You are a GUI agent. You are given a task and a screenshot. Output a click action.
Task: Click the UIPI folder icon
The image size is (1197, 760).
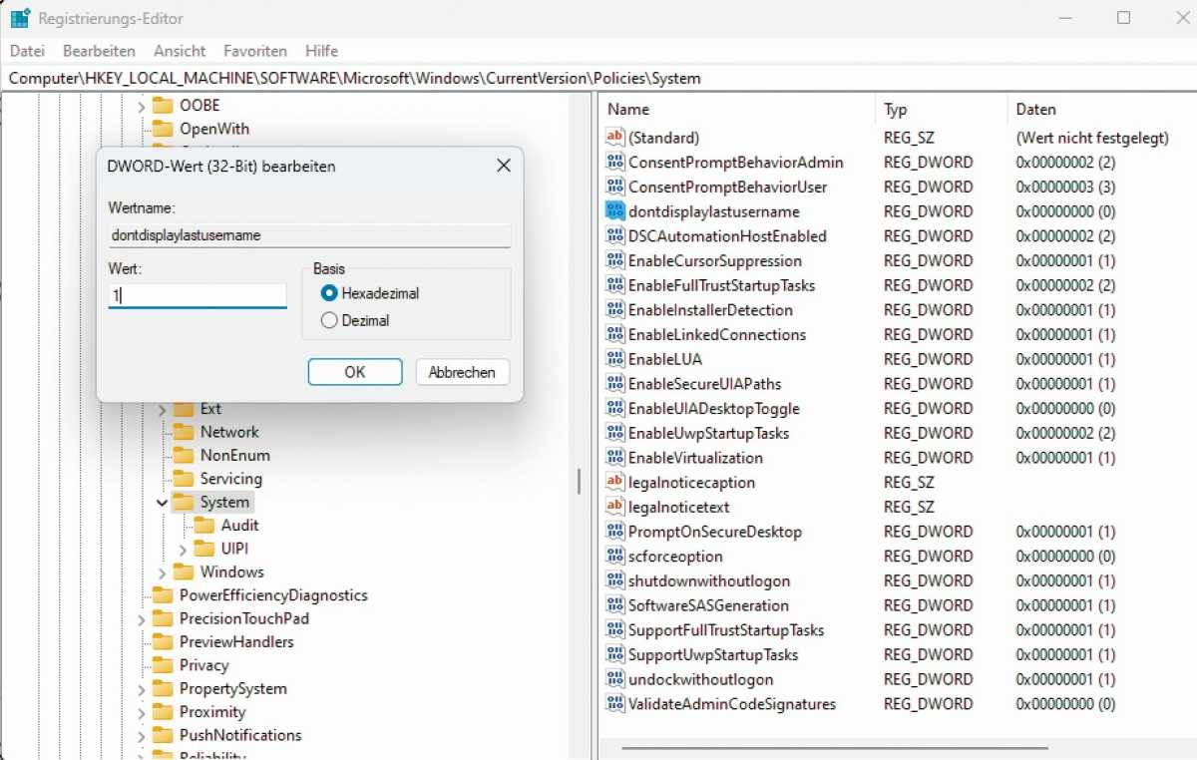tap(203, 549)
